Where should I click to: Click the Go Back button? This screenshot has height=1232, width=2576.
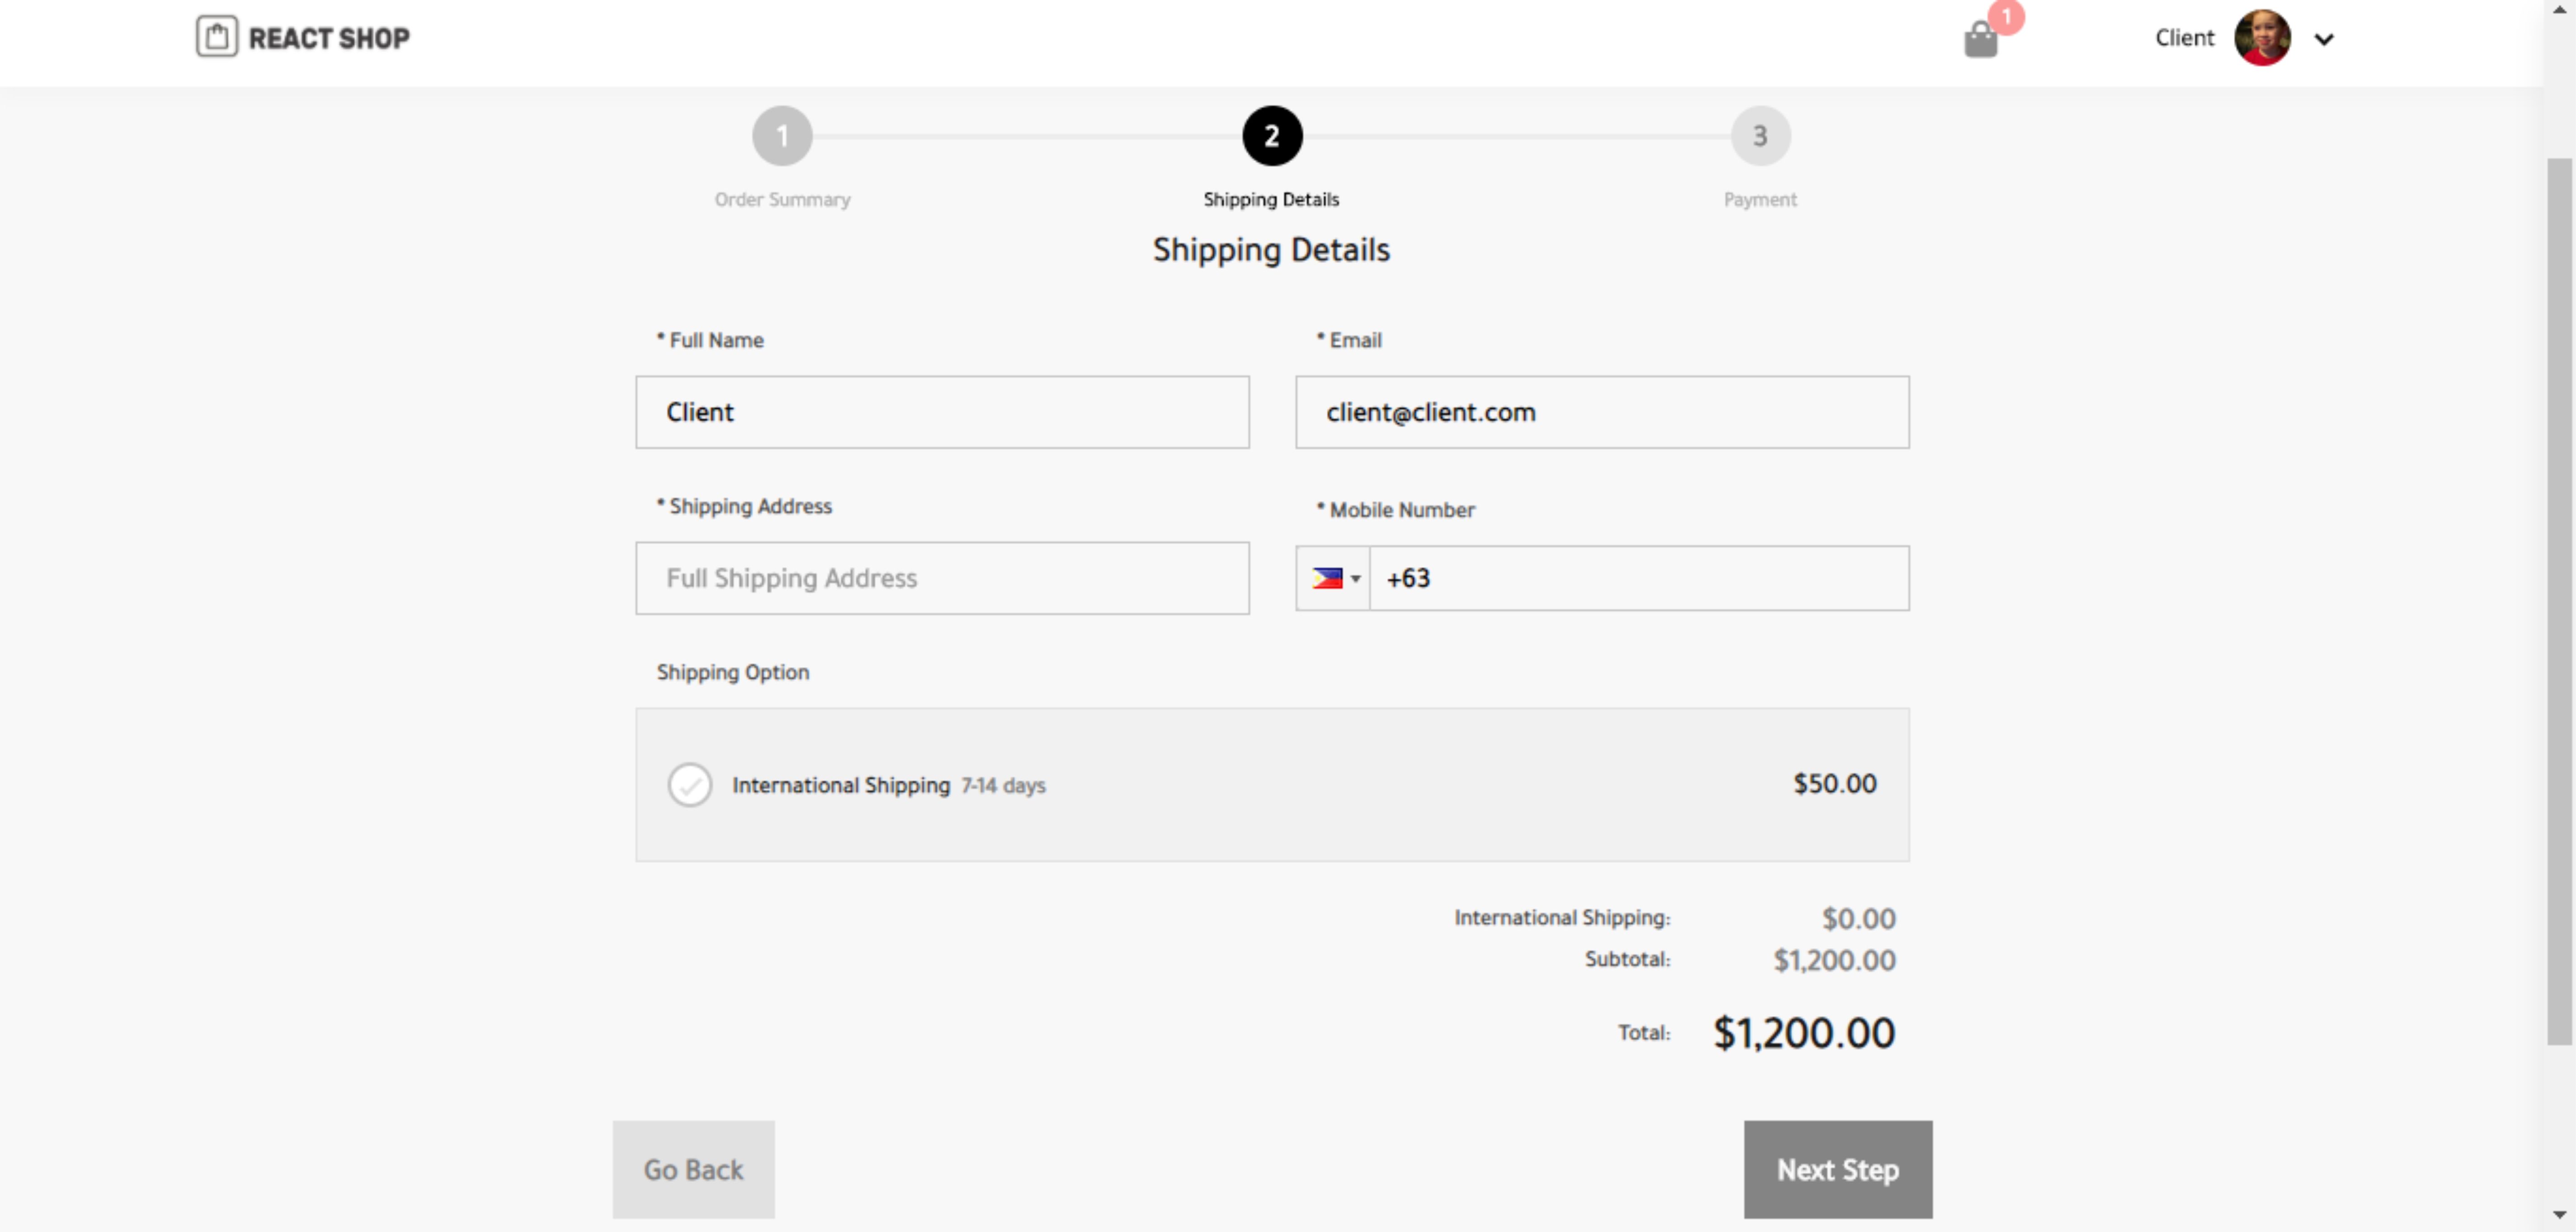pyautogui.click(x=693, y=1169)
